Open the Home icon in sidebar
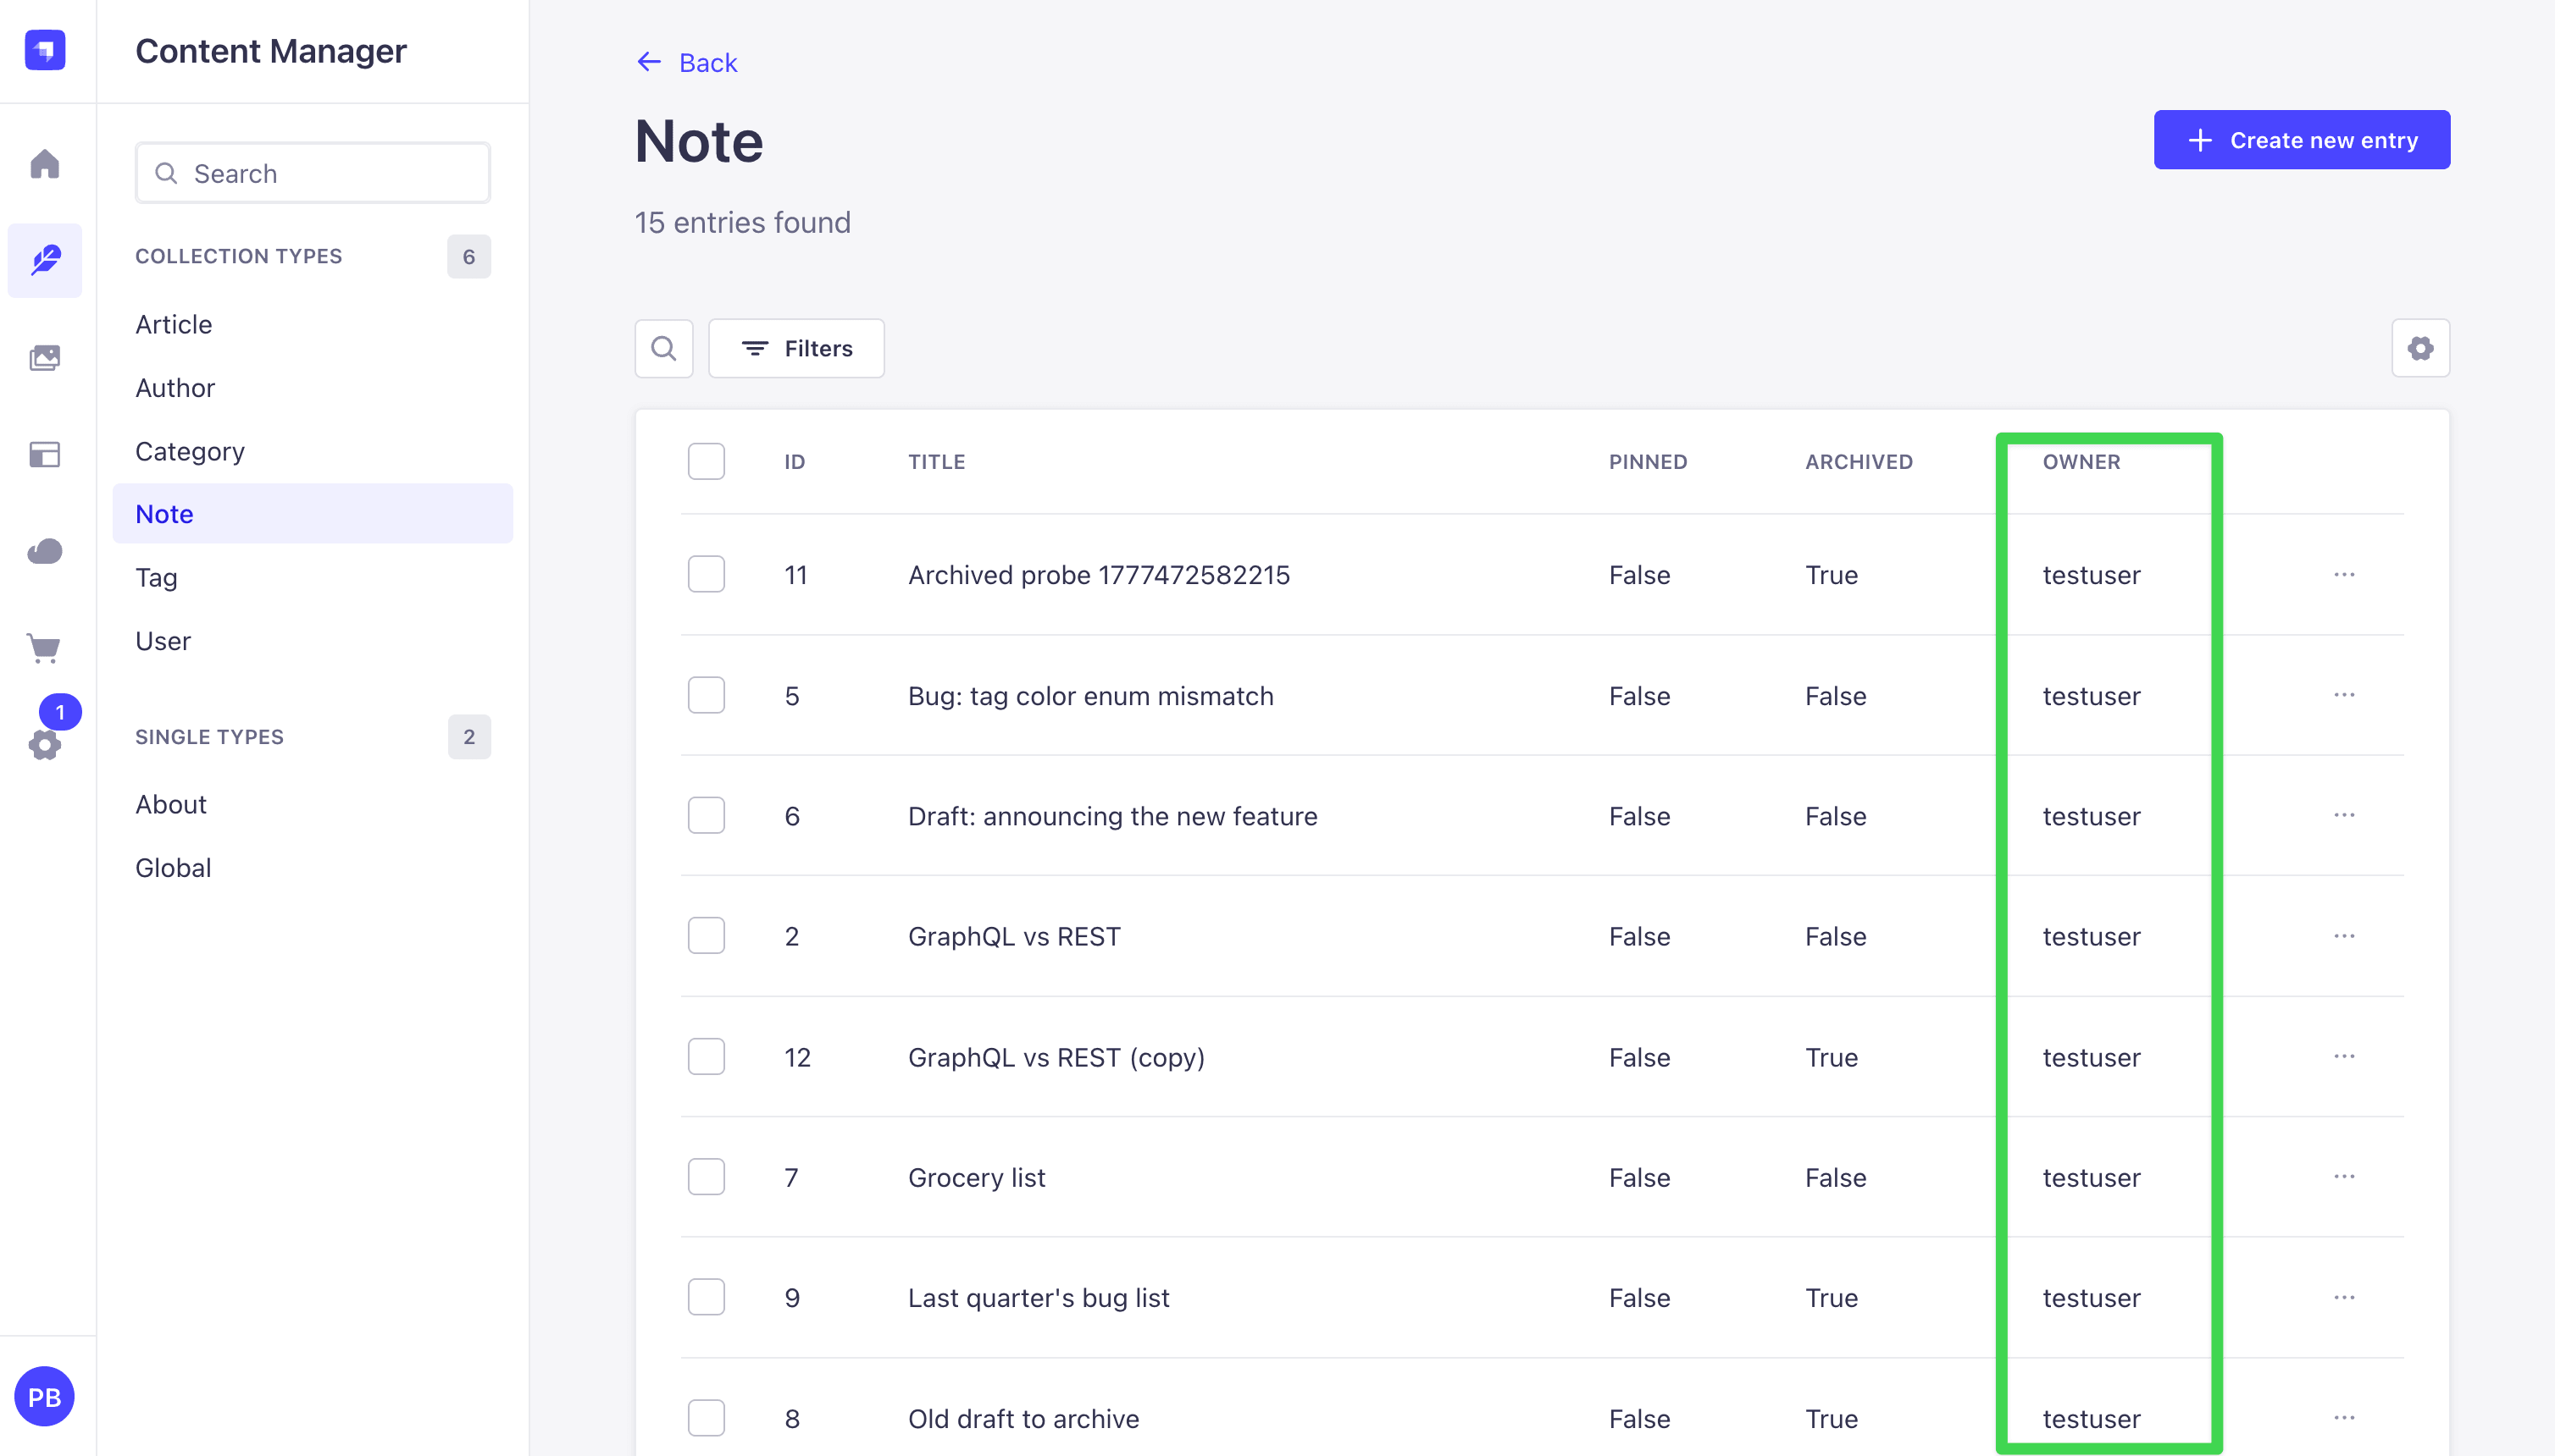The width and height of the screenshot is (2555, 1456). [45, 164]
